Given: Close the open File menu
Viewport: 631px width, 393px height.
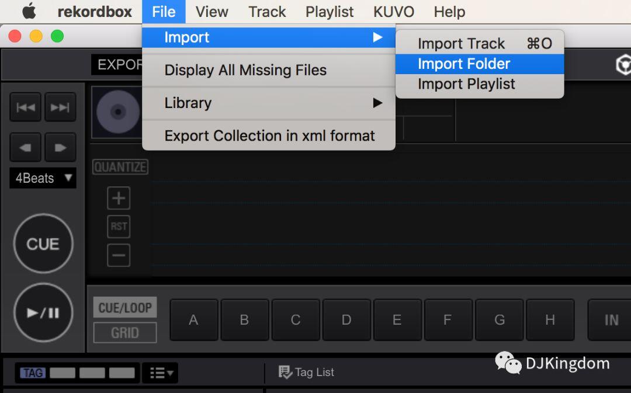Looking at the screenshot, I should click(x=164, y=12).
